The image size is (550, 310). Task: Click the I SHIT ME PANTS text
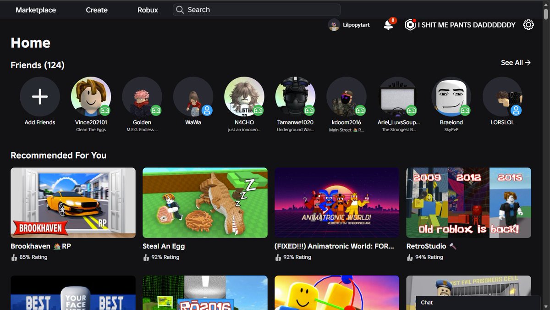coord(467,25)
